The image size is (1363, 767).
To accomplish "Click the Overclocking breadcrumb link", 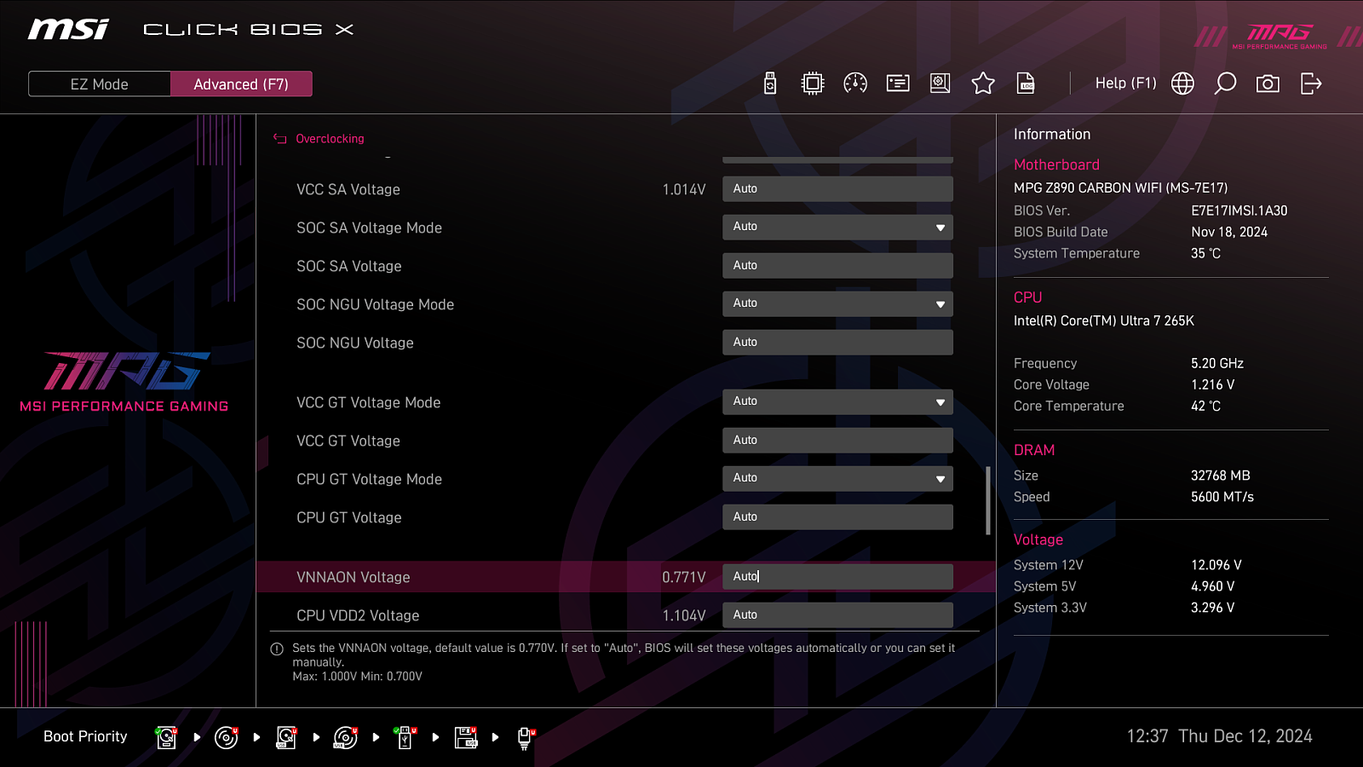I will [x=330, y=139].
